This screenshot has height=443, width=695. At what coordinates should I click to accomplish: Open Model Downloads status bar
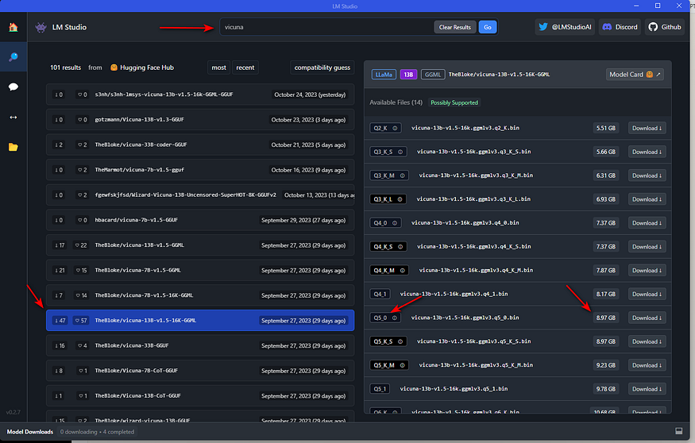click(x=30, y=431)
